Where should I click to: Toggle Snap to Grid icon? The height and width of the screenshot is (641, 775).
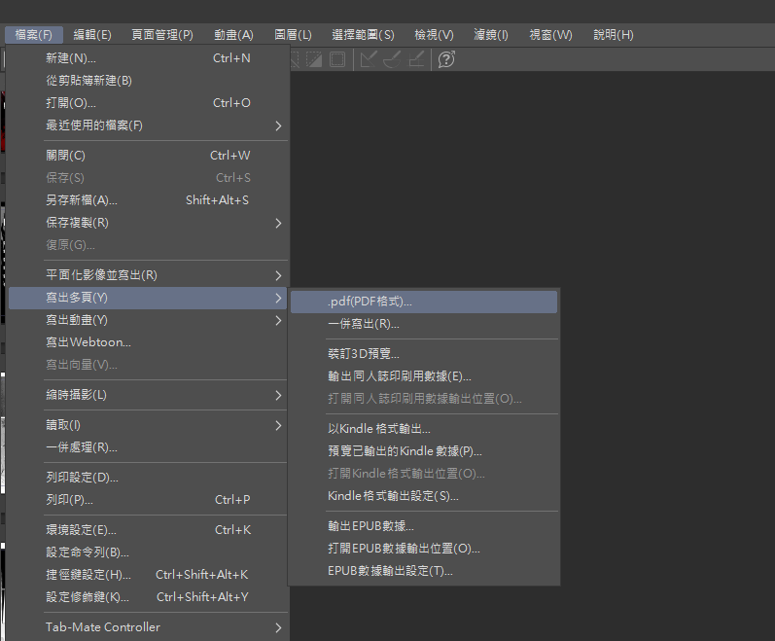click(x=416, y=59)
